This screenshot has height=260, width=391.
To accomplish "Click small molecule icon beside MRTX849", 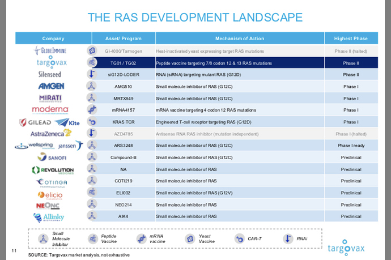I will pos(92,98).
